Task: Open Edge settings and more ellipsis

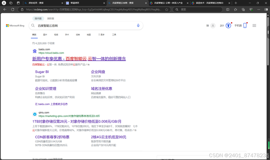Action: [259, 10]
